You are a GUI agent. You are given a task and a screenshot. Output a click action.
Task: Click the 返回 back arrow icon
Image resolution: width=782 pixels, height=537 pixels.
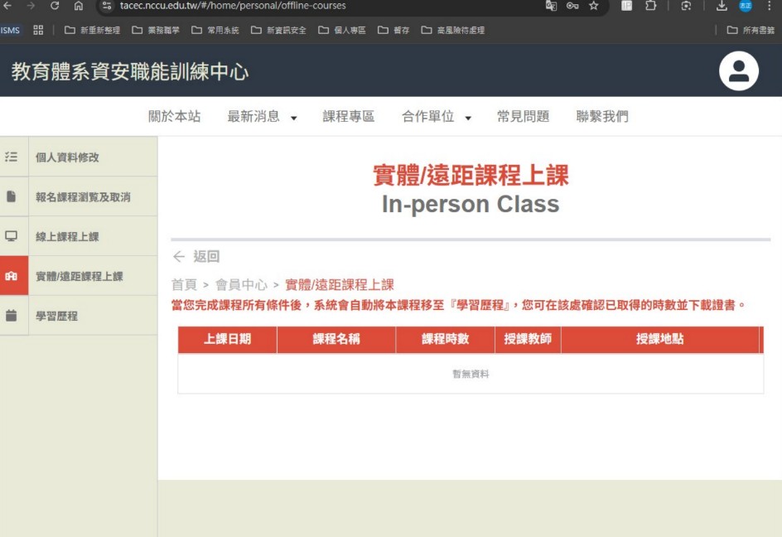(179, 257)
